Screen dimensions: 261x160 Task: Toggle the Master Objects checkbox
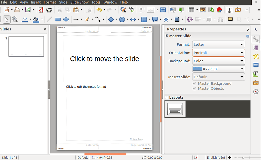194,89
